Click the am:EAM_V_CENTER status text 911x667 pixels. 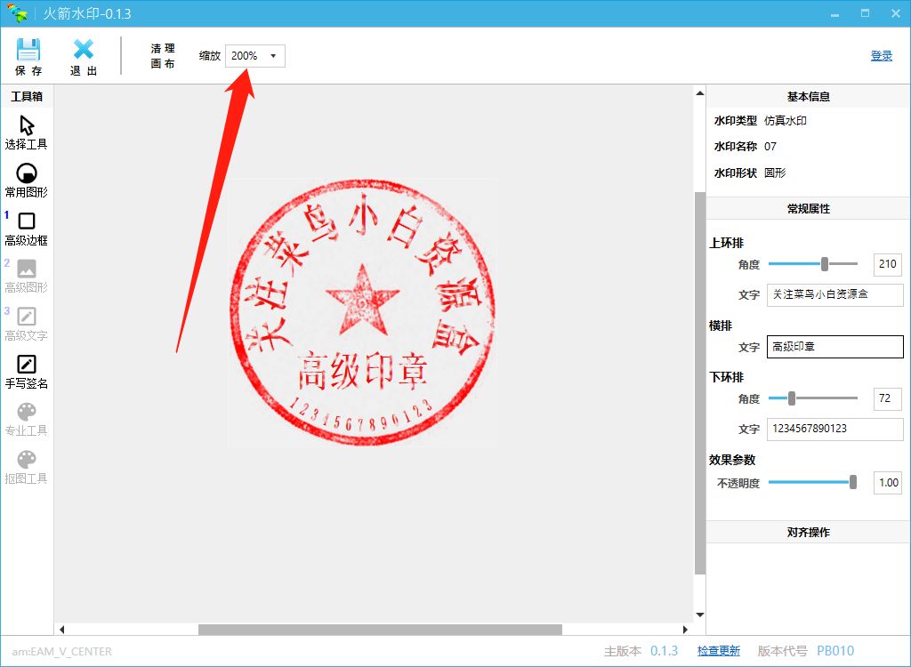(61, 652)
